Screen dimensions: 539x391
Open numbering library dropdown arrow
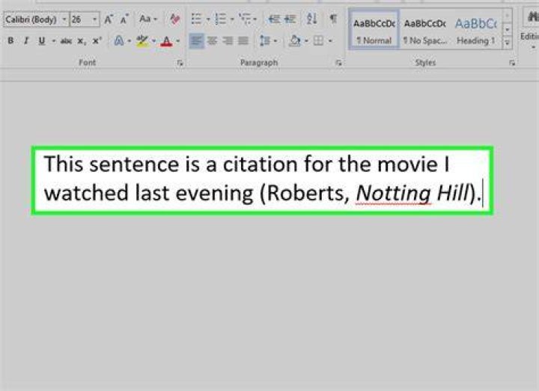point(232,19)
